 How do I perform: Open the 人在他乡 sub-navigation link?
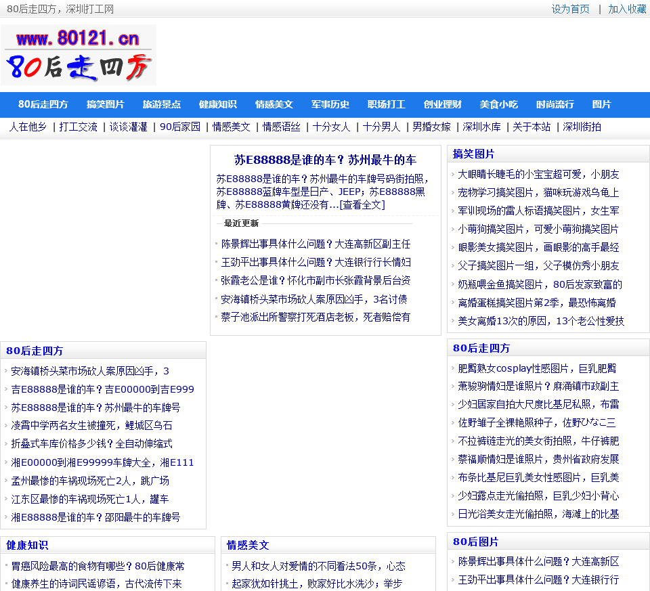pyautogui.click(x=28, y=127)
